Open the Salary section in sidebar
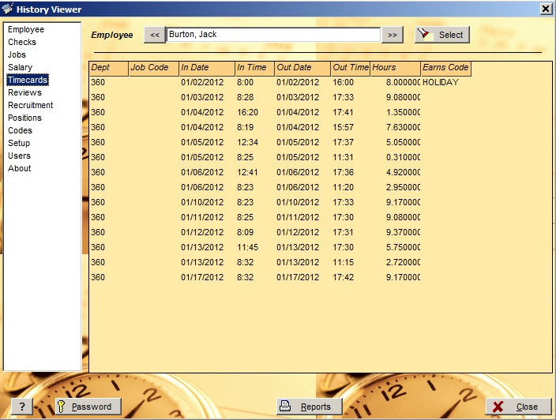Viewport: 556px width, 420px height. 21,67
